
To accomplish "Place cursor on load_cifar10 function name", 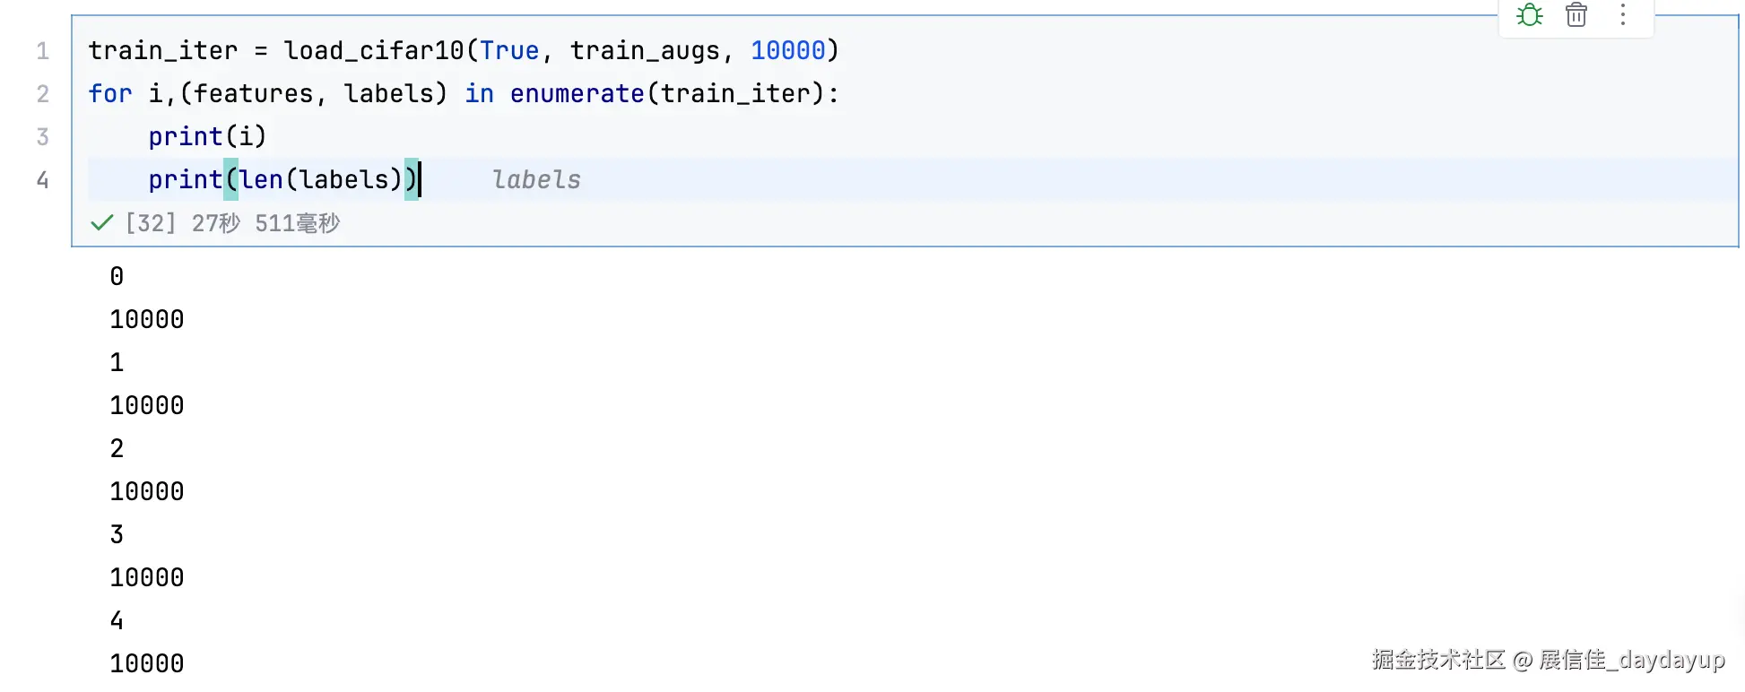I will (x=373, y=51).
